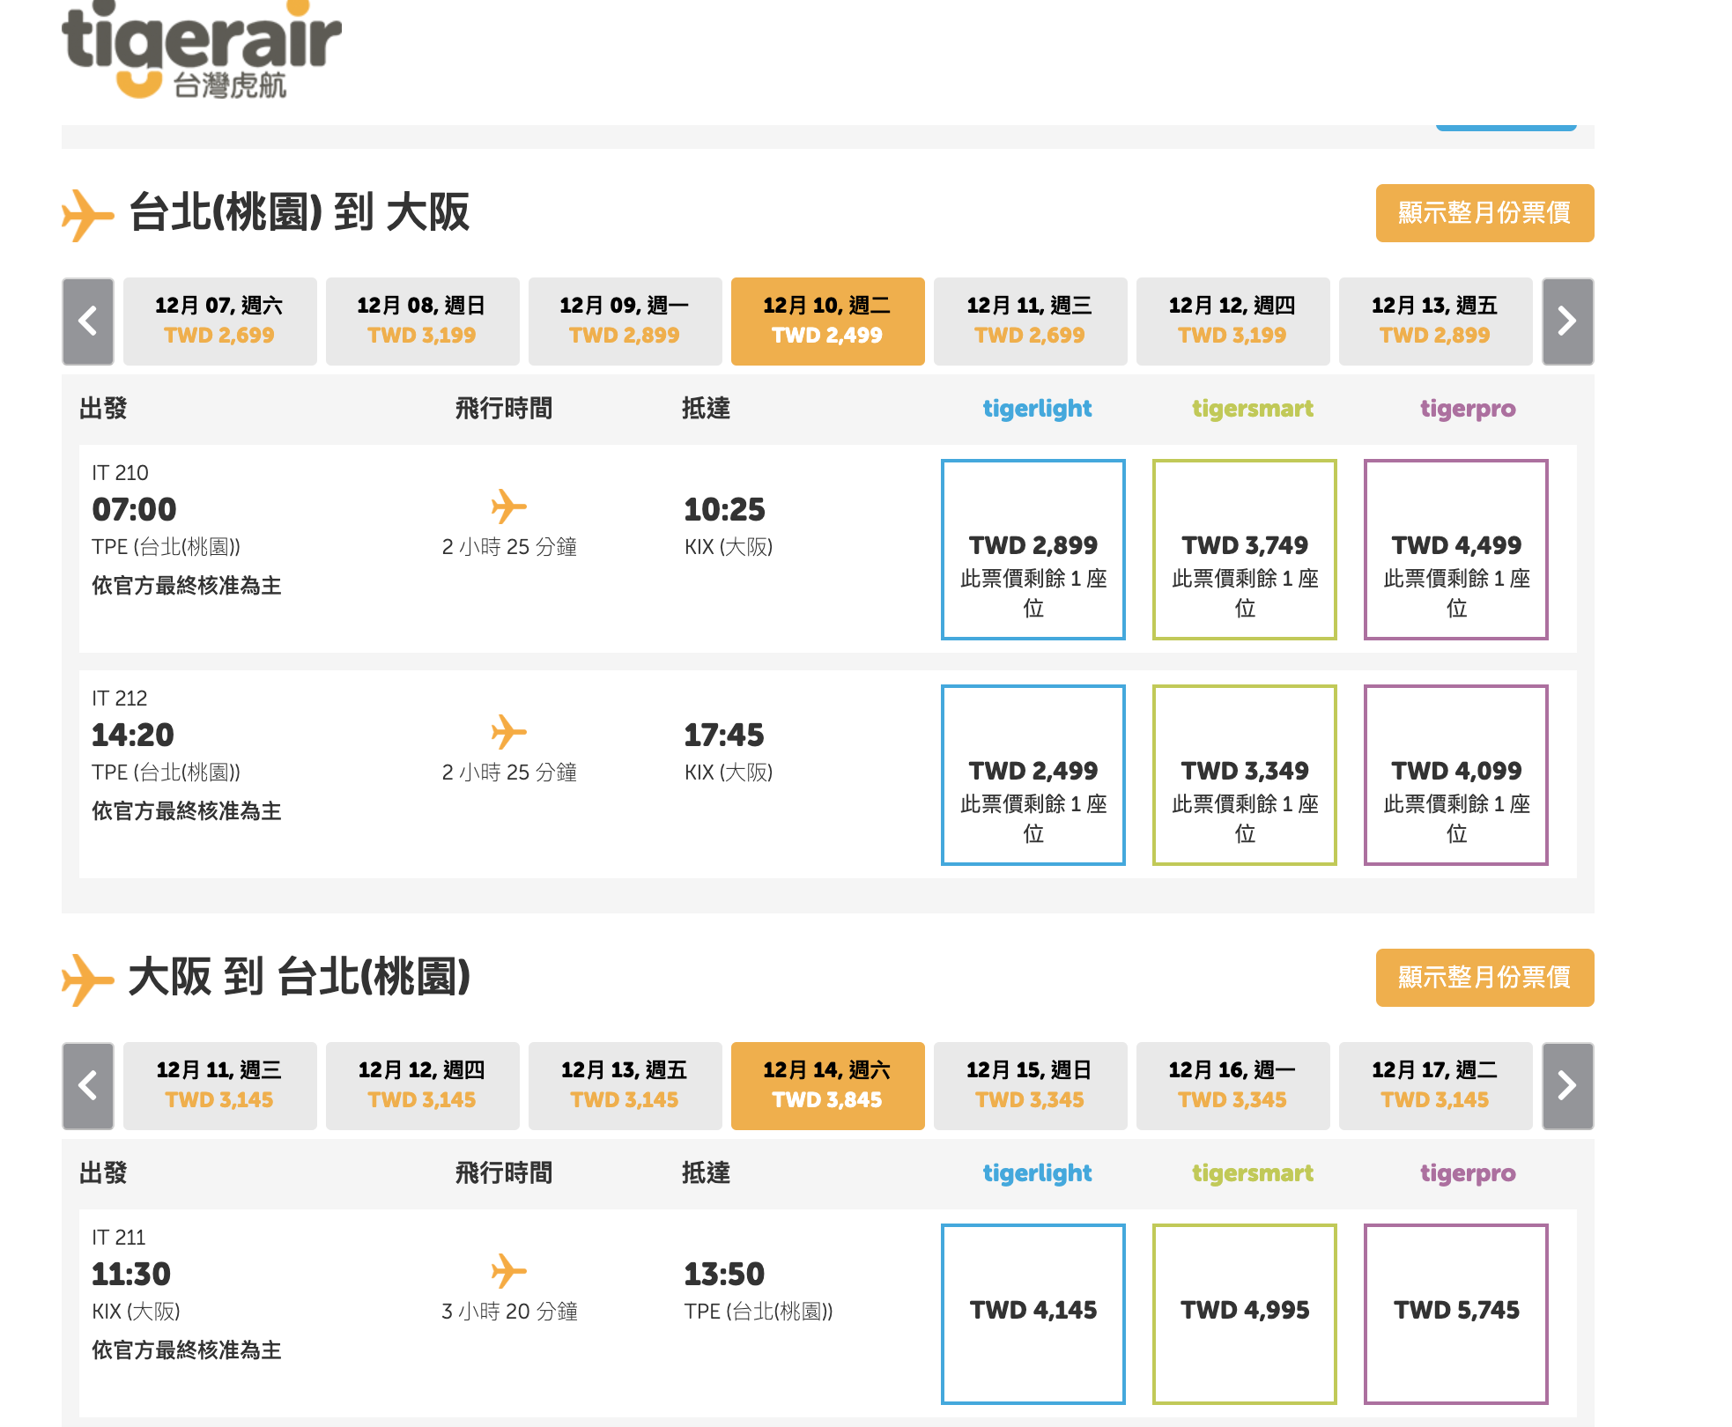Click the tigerair logo

(201, 50)
